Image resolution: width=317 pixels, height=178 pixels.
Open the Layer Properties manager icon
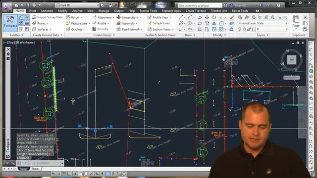tap(240, 18)
